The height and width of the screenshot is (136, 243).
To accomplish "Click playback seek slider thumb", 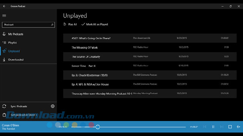I will point(98,127).
